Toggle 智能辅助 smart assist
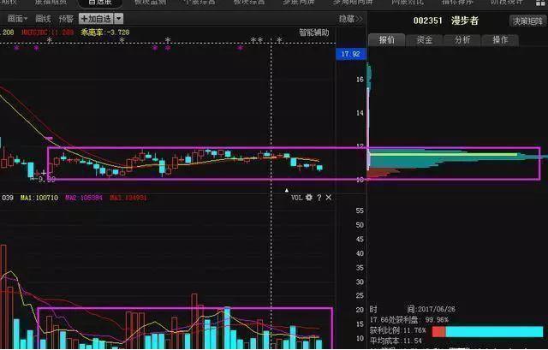This screenshot has width=548, height=350. [x=313, y=33]
